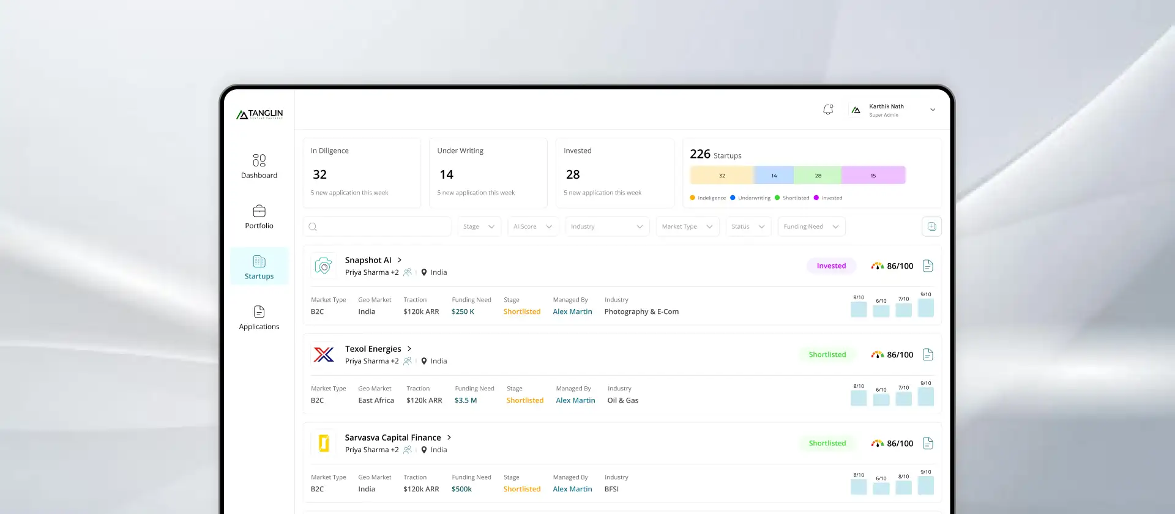The height and width of the screenshot is (514, 1175).
Task: Click the Tanglin logo in the sidebar
Action: click(259, 114)
